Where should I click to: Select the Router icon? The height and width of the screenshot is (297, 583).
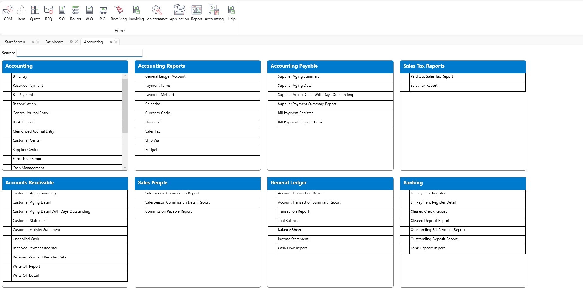coord(75,10)
